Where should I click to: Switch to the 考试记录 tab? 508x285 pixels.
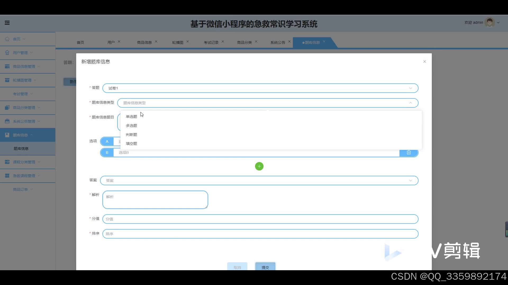tap(211, 42)
